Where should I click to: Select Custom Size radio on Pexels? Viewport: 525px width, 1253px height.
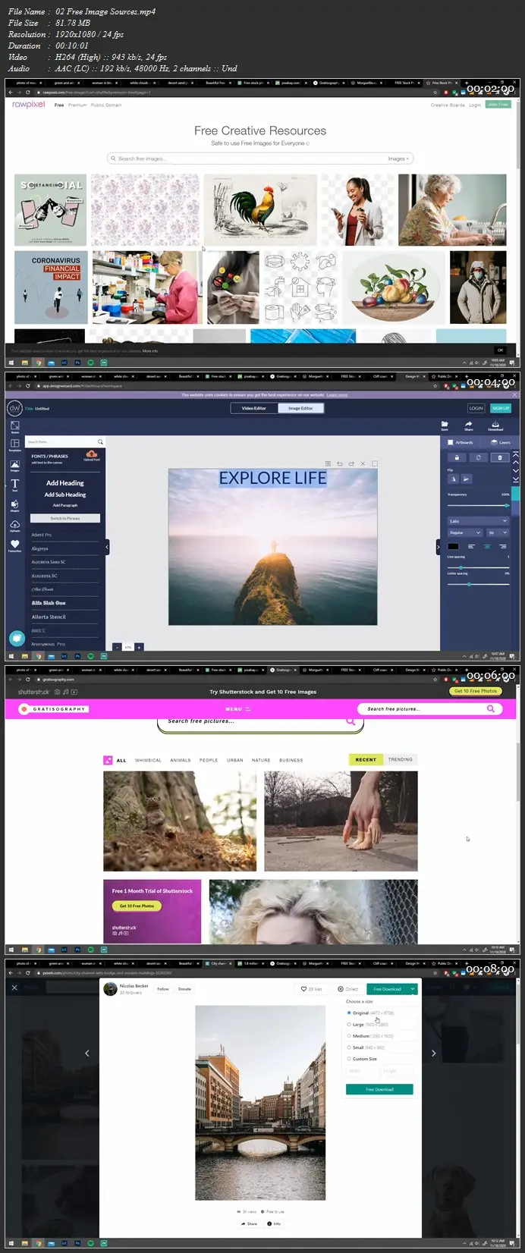click(349, 1058)
